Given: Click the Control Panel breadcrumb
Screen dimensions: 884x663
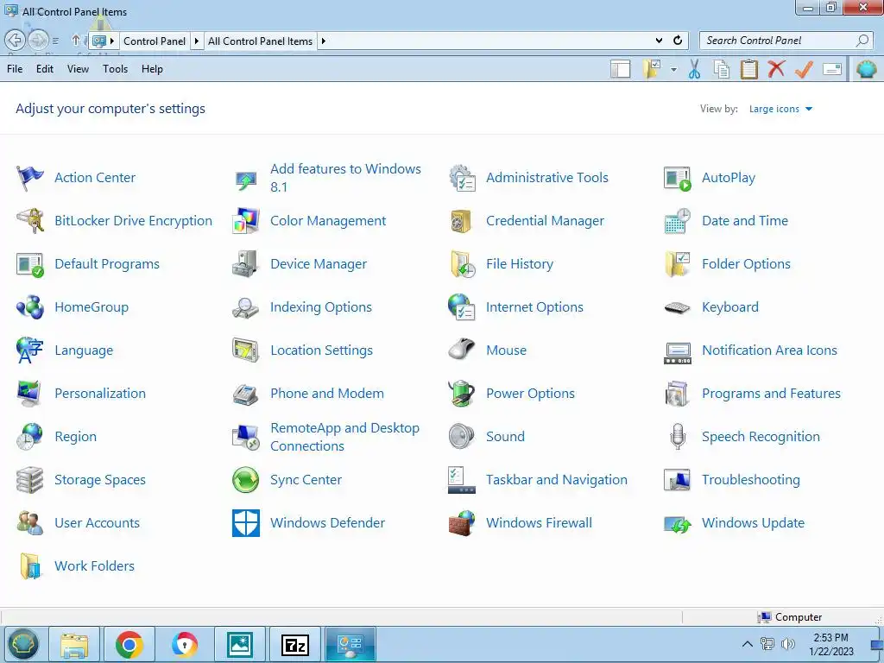Looking at the screenshot, I should point(155,41).
